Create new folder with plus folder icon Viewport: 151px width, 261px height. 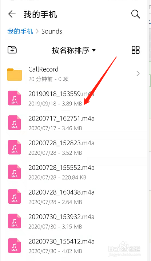point(12,50)
